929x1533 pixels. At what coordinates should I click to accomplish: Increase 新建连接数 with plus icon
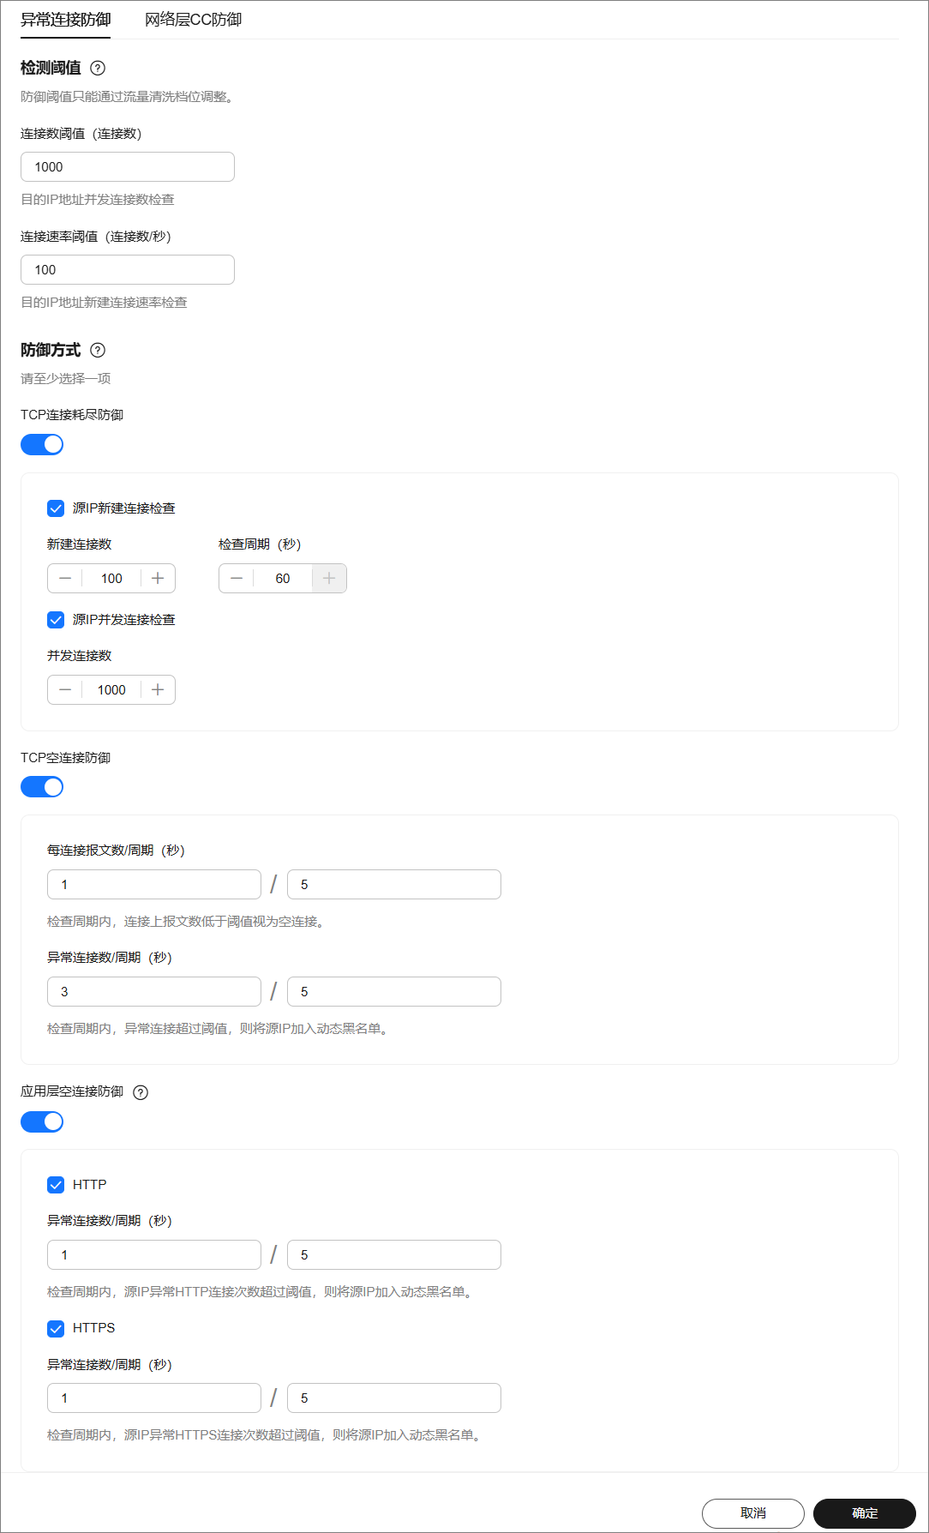[x=158, y=579]
